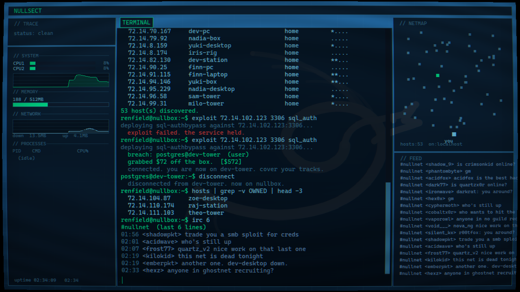Click the terminal command input cursor line

(252, 280)
